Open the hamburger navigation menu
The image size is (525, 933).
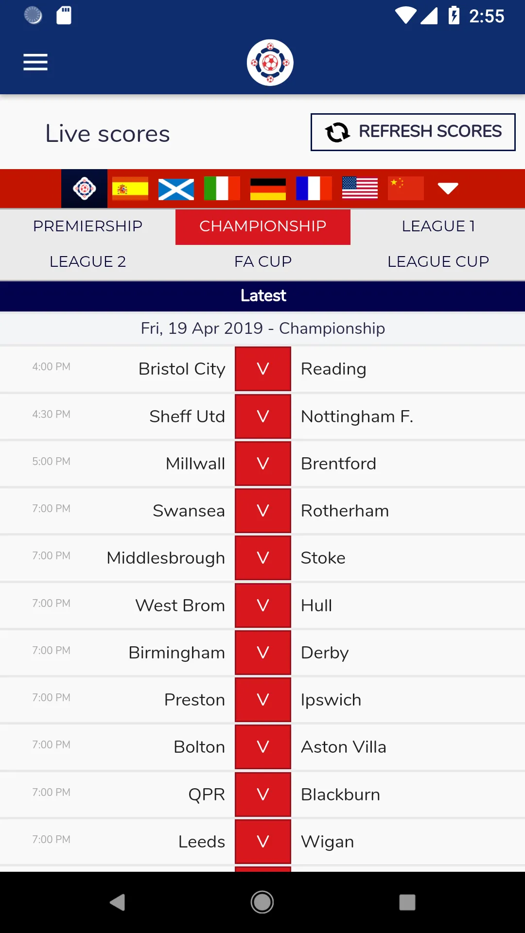(35, 62)
